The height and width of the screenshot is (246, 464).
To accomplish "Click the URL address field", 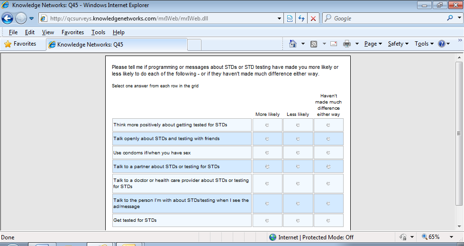I will (161, 19).
